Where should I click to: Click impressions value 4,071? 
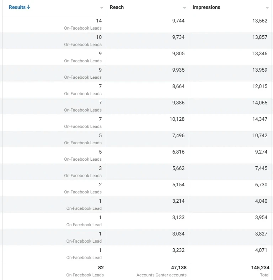[x=261, y=250]
